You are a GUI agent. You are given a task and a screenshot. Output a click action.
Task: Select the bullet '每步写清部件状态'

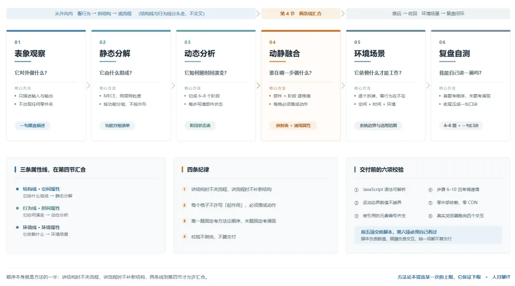206,104
